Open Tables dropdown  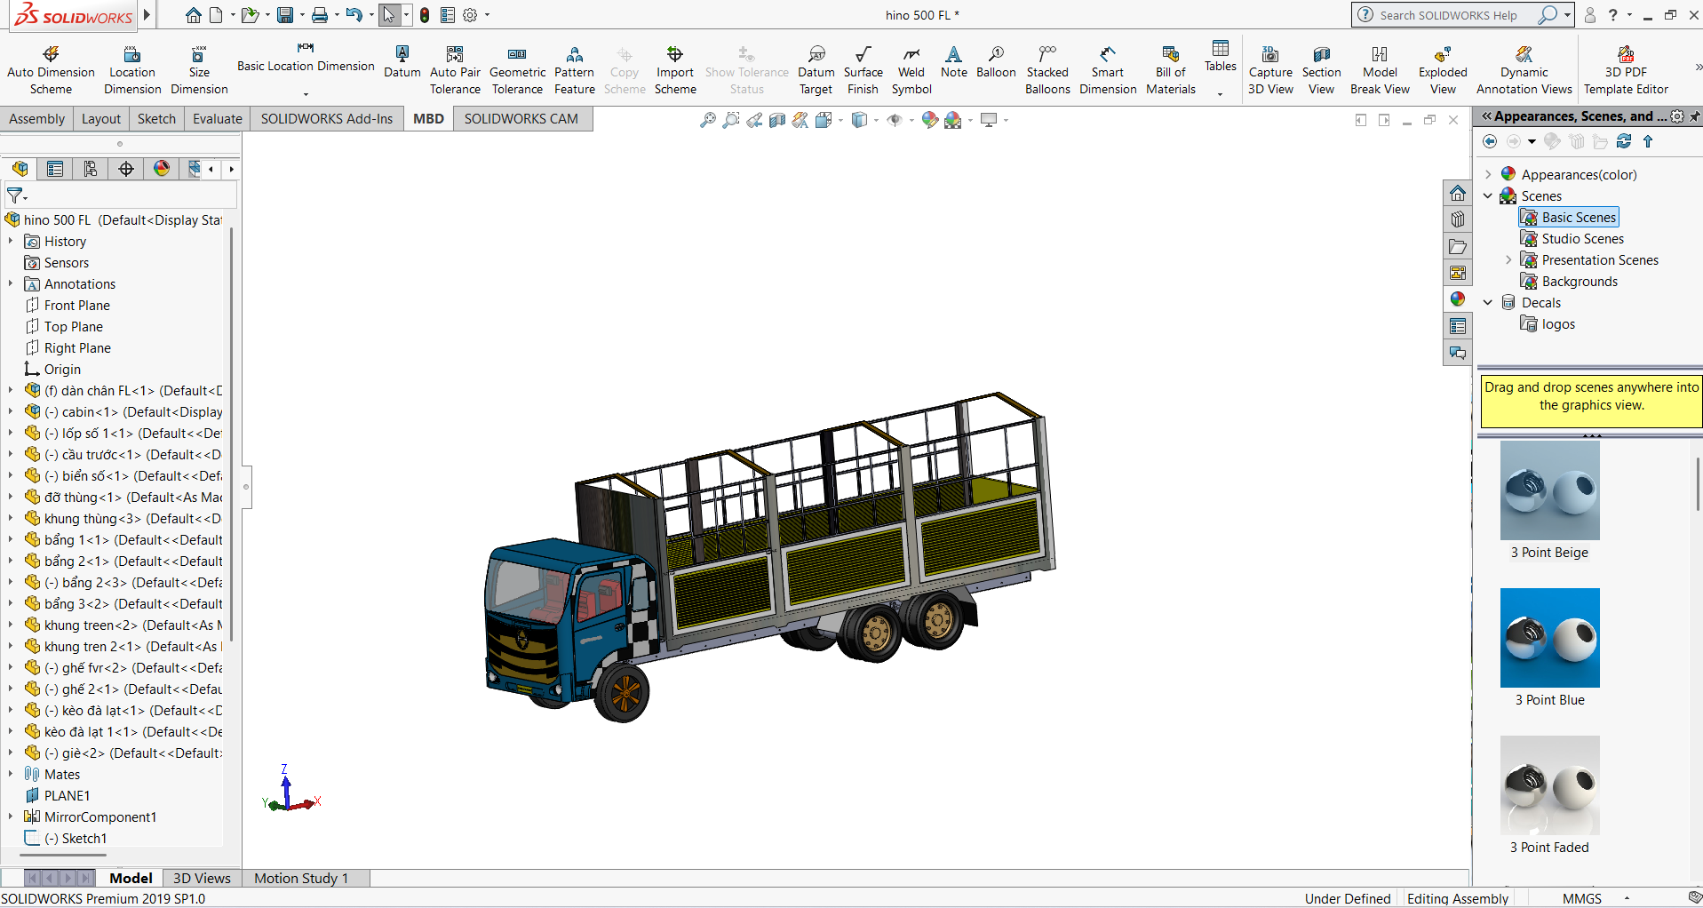tap(1220, 93)
